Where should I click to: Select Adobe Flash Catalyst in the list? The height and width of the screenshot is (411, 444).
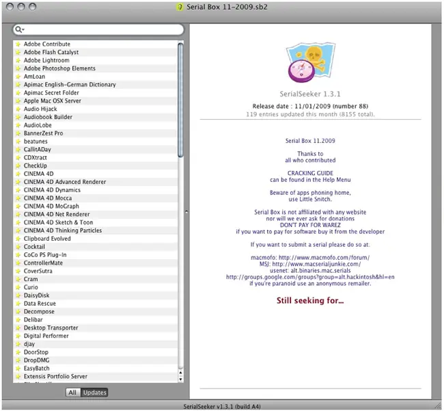click(x=96, y=52)
